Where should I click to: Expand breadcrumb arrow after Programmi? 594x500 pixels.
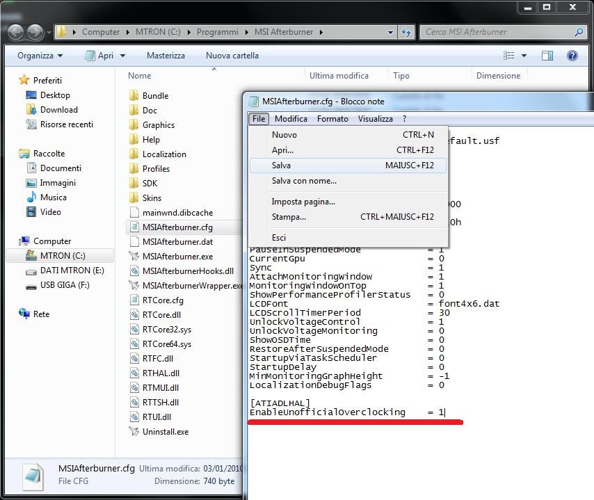(x=247, y=32)
